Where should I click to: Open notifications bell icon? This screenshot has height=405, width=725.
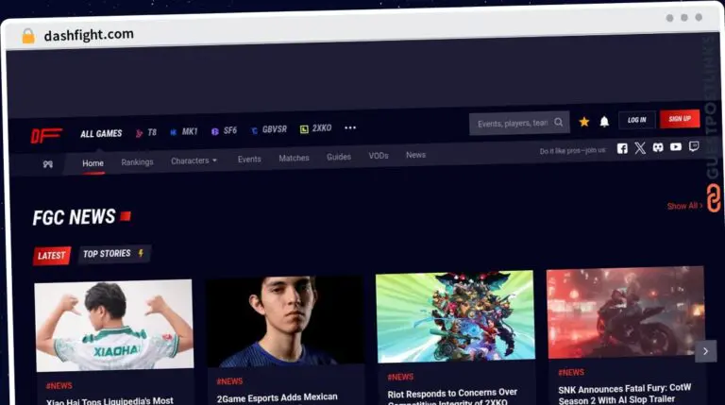604,121
